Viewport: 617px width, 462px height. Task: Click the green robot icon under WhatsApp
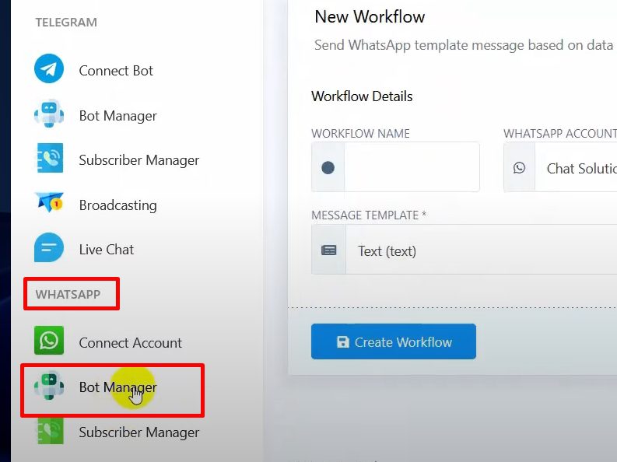49,387
